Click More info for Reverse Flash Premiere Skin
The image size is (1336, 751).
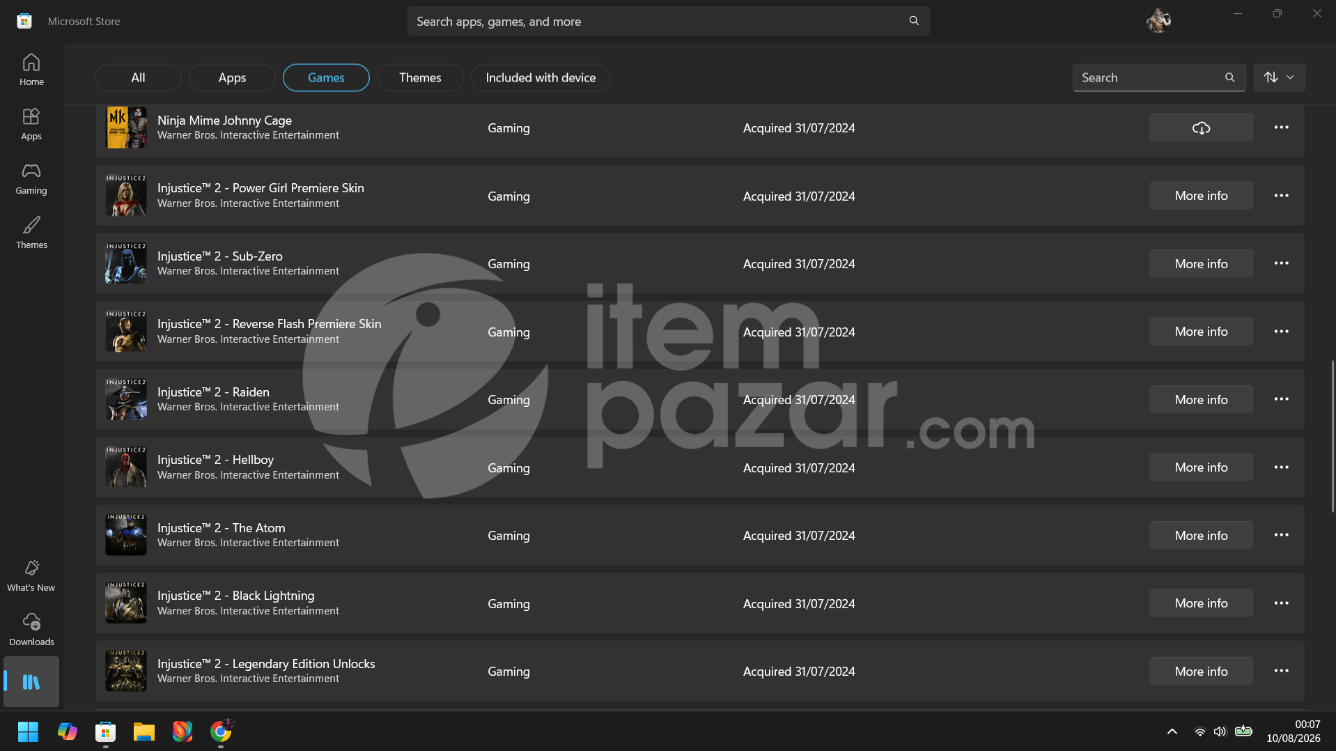(1201, 332)
